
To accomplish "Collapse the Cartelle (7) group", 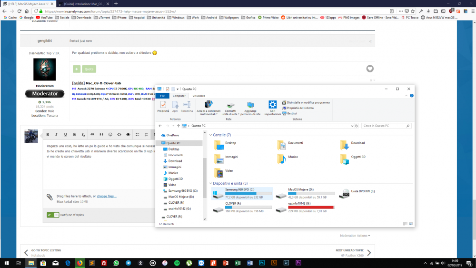I will point(211,135).
